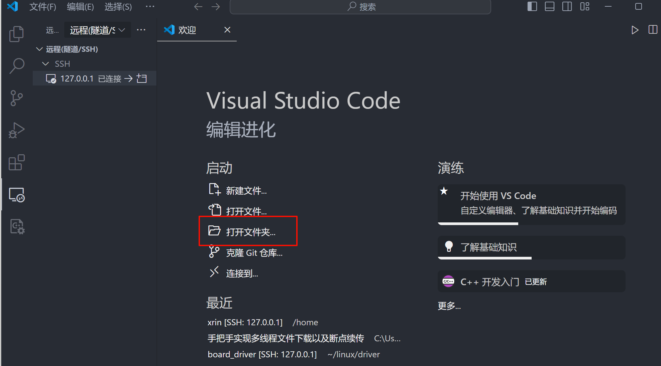Open the C/C++ settings file icon view

tap(17, 227)
